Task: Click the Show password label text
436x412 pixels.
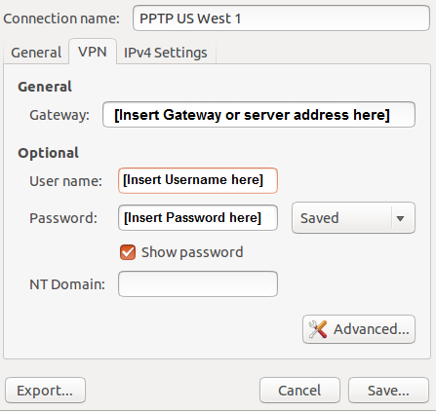Action: tap(192, 252)
